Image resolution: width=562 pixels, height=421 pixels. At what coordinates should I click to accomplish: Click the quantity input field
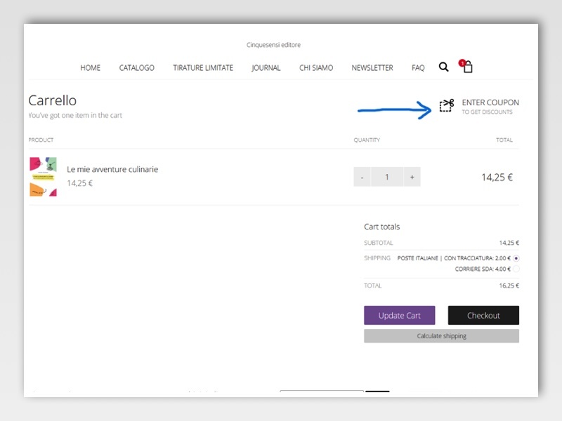[x=386, y=177]
